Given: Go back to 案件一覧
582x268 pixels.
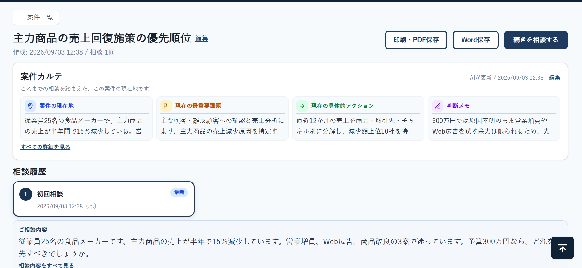Looking at the screenshot, I should point(36,17).
